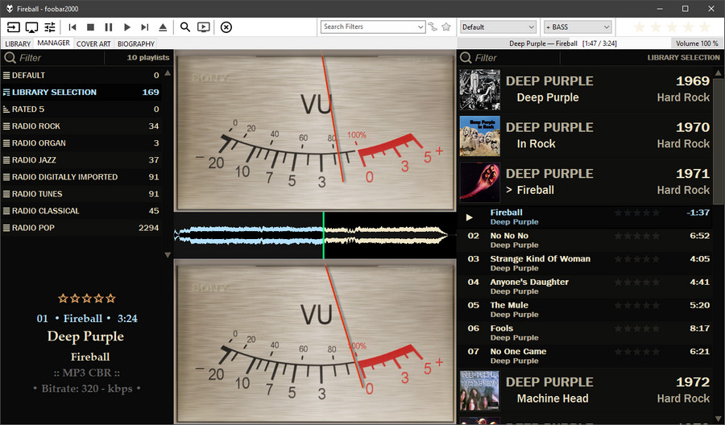Select the track Anyone's Daughter

(586, 287)
